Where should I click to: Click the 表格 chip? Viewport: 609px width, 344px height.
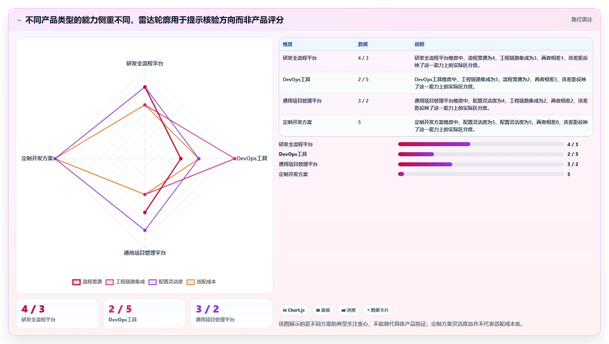(x=323, y=310)
